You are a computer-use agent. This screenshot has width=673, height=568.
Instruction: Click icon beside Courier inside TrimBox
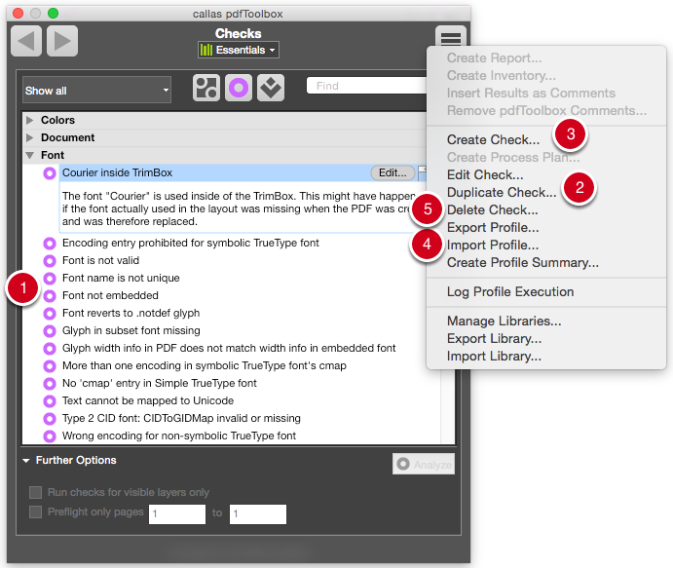pyautogui.click(x=50, y=173)
